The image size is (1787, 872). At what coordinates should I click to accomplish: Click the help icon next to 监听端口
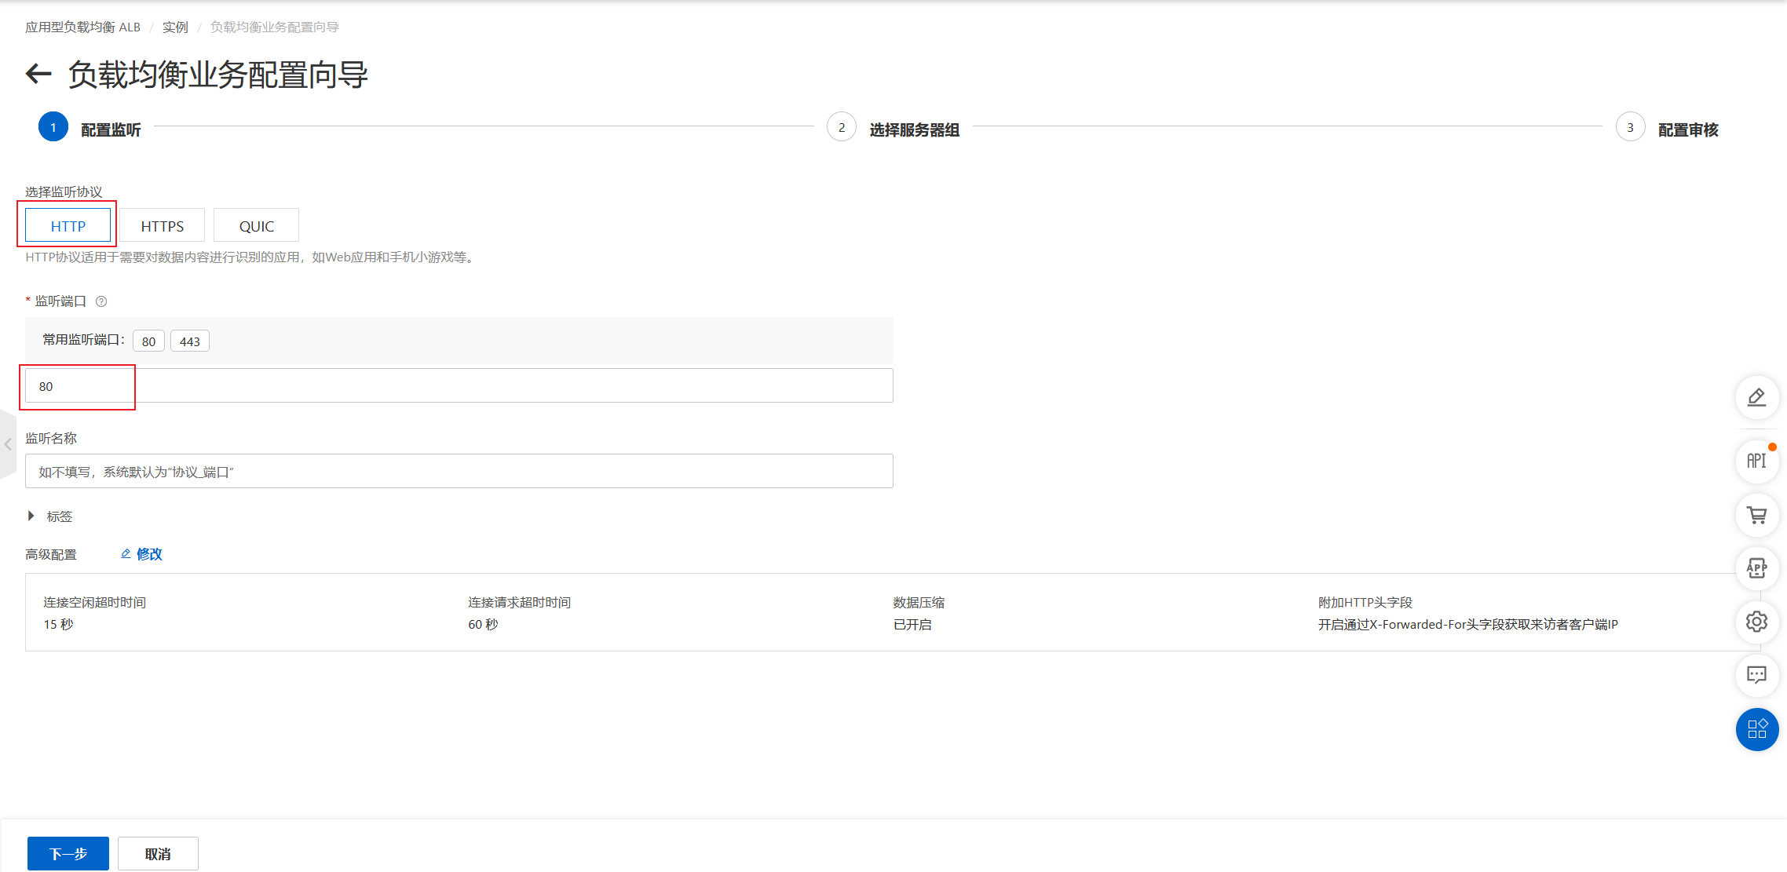click(101, 301)
